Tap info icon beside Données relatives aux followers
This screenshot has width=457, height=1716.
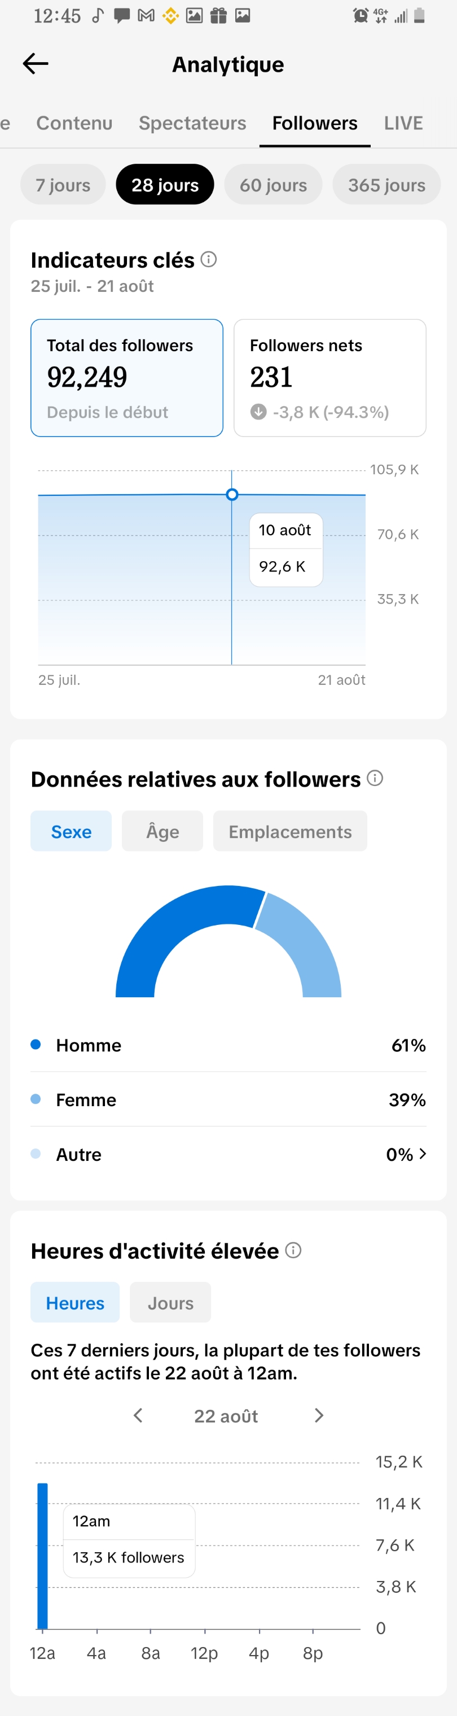click(375, 778)
